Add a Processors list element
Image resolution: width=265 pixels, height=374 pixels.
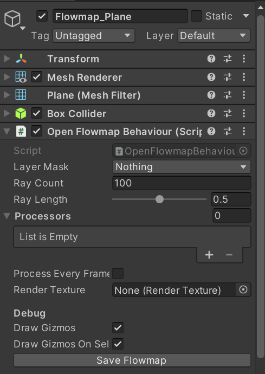tap(209, 255)
